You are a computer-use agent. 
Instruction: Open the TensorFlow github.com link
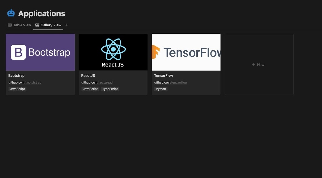coord(171,82)
